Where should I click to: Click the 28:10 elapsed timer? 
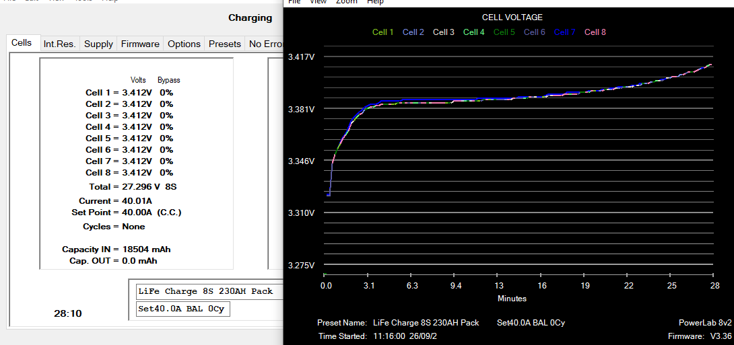[68, 313]
